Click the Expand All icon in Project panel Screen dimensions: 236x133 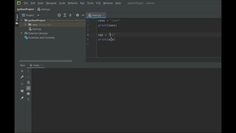(x=65, y=15)
